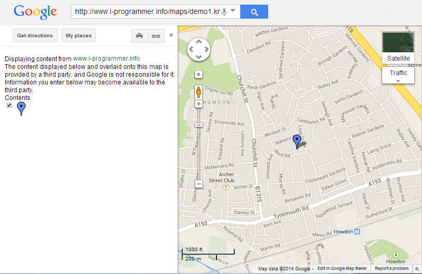This screenshot has width=422, height=274.
Task: Click the overview map expand arrow
Action: (x=417, y=269)
